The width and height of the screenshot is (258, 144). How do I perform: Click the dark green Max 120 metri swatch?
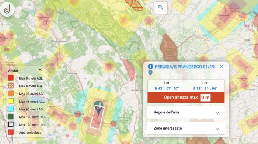[11, 116]
